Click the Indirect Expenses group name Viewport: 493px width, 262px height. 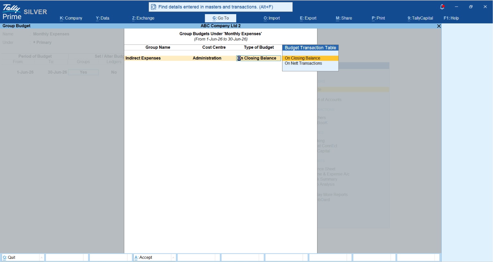[x=143, y=58]
